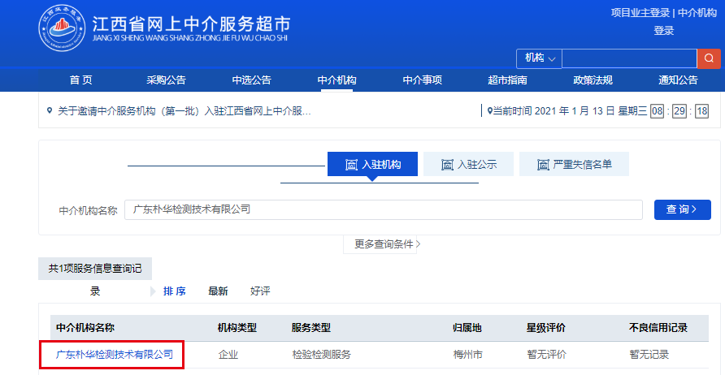Click the 查询 search button

(682, 209)
